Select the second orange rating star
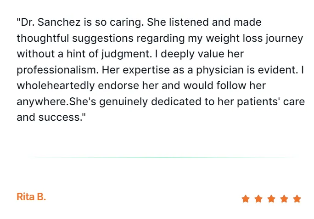Image resolution: width=314 pixels, height=219 pixels. (258, 199)
